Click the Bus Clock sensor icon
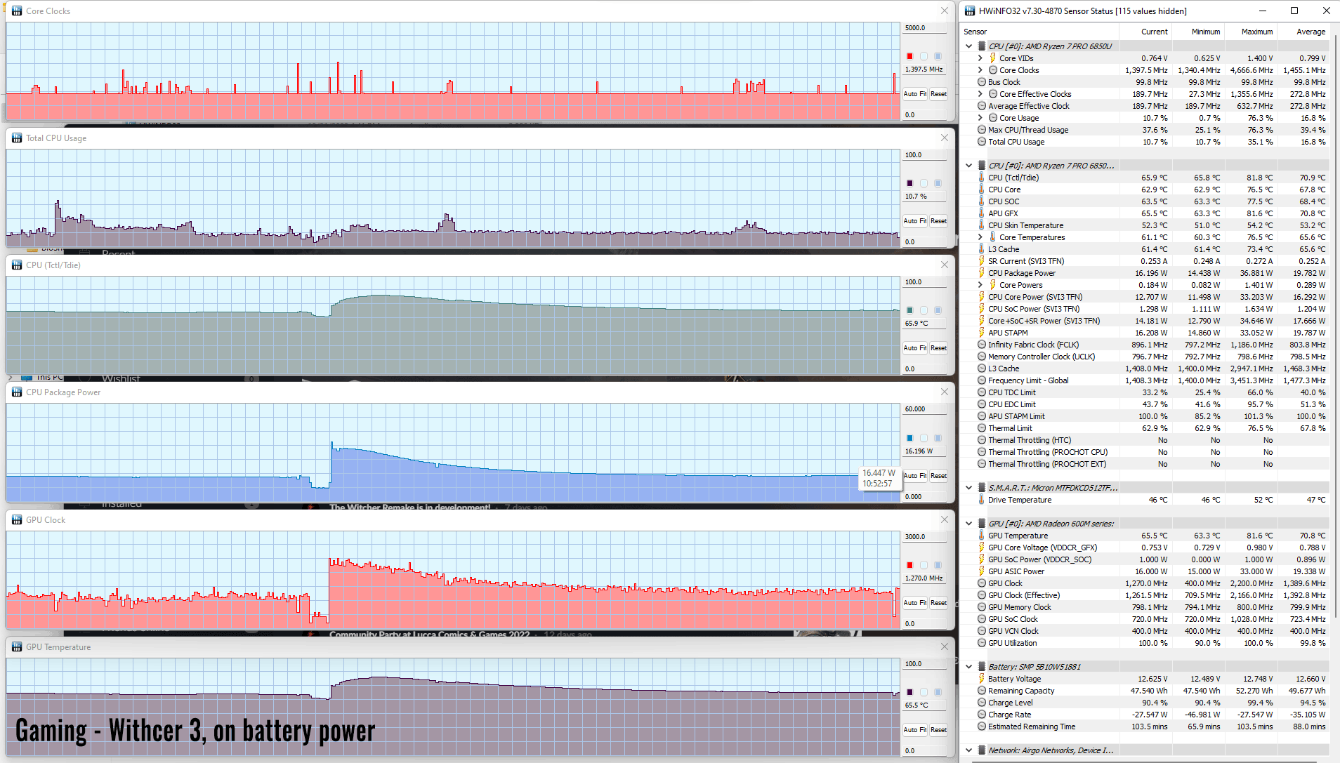Viewport: 1340px width, 763px height. click(x=982, y=82)
